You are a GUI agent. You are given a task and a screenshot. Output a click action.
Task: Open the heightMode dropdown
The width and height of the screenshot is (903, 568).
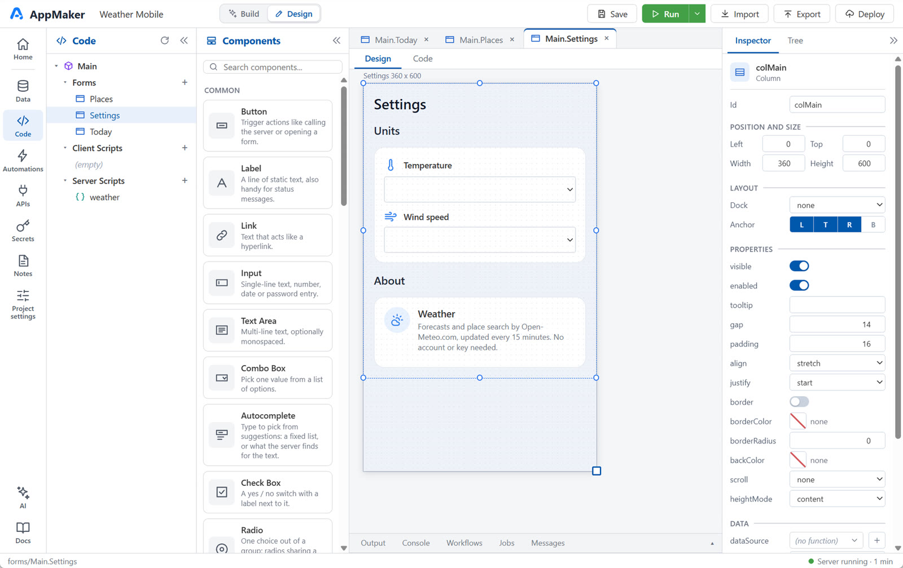click(x=837, y=499)
